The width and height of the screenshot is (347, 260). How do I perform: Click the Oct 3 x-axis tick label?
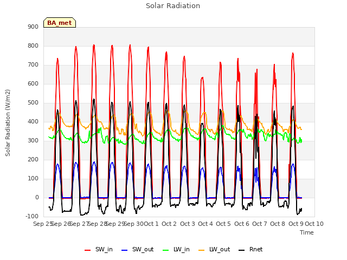tap(188, 224)
